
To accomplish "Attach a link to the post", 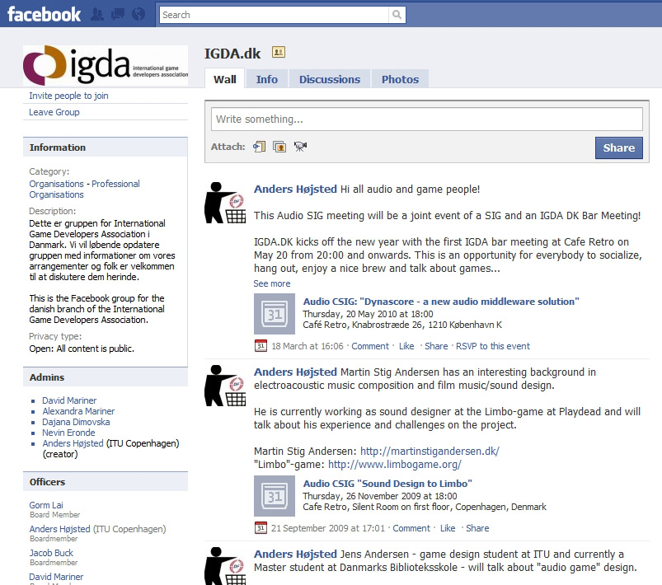I will click(x=259, y=147).
